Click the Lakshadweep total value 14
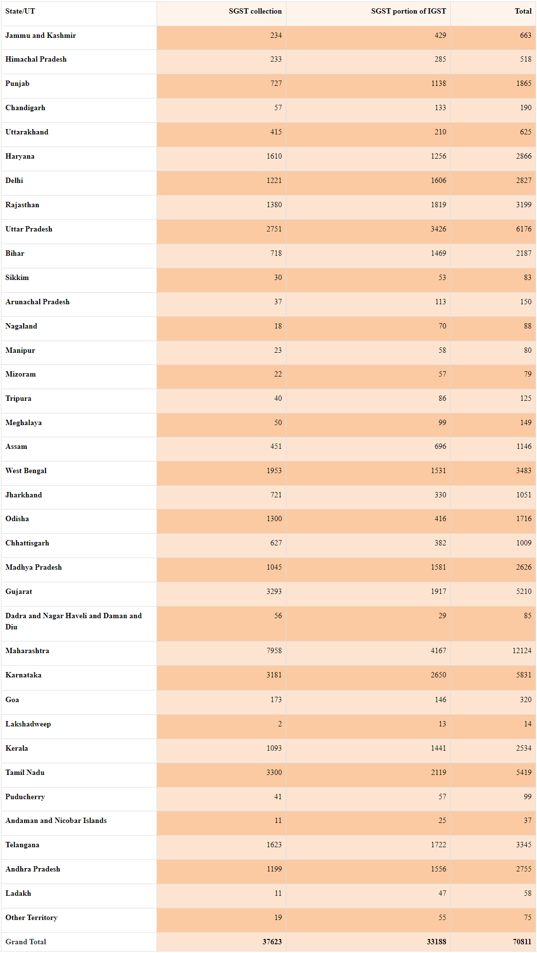537x953 pixels. 527,724
